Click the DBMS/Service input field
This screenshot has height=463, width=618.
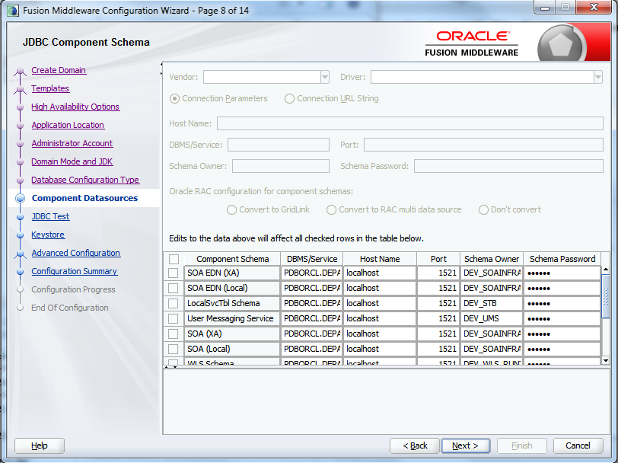(279, 145)
